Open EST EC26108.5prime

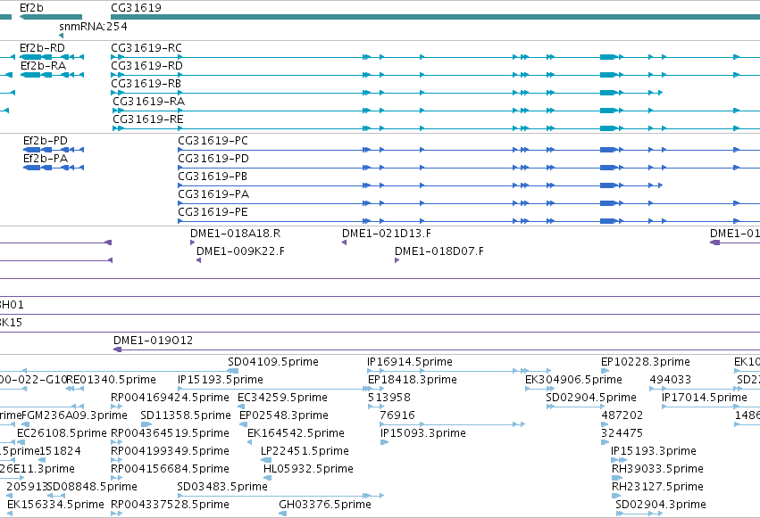[x=62, y=433]
